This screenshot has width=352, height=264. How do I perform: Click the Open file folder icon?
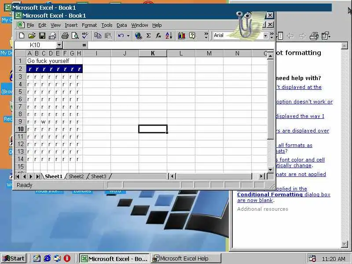coord(32,36)
